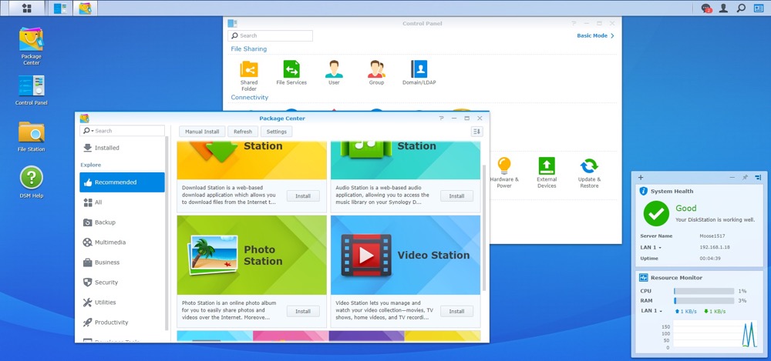Select Backup category
This screenshot has height=361, width=771.
(122, 222)
